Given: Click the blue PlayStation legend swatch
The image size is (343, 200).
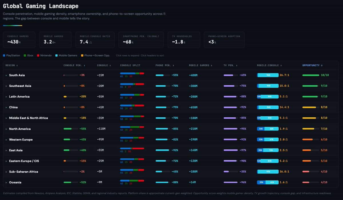Looking at the screenshot, I should tap(4, 56).
